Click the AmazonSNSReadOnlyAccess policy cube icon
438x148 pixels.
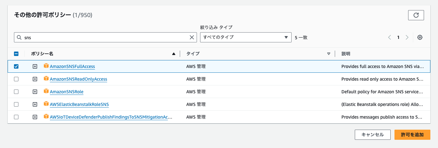[x=46, y=79]
